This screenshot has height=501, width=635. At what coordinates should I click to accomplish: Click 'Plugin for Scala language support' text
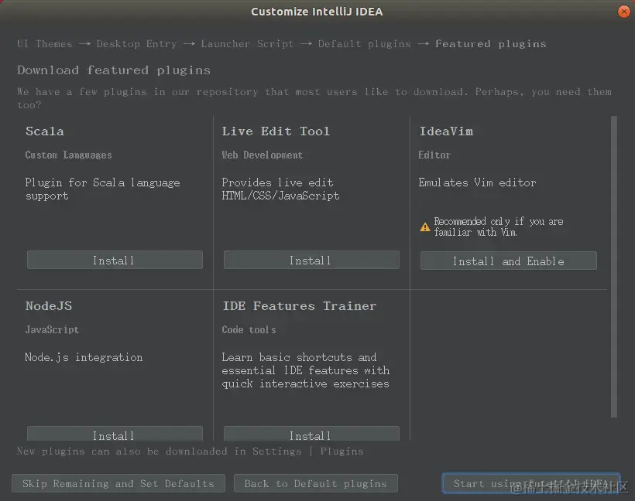[102, 189]
